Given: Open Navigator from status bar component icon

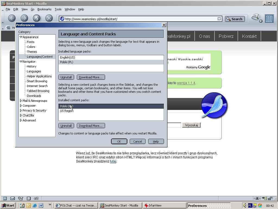Looking at the screenshot, I should (x=5, y=198).
